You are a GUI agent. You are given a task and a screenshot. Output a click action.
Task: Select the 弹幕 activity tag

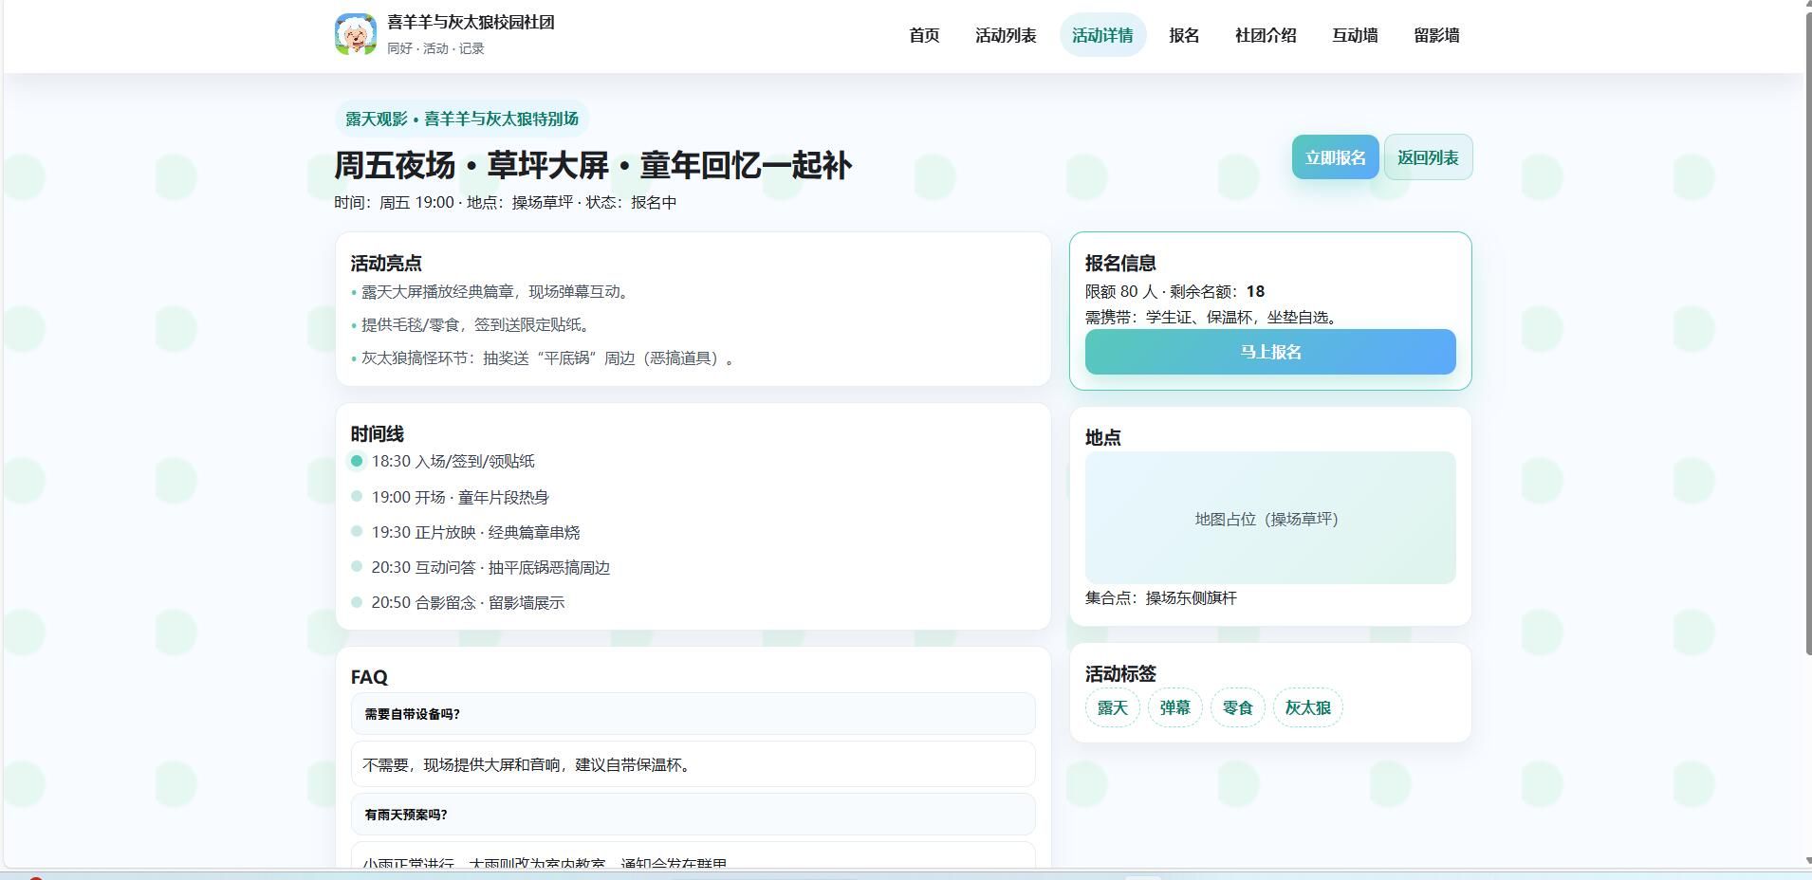pyautogui.click(x=1174, y=707)
